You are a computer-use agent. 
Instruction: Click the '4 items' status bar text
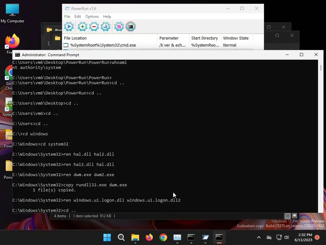click(x=60, y=216)
